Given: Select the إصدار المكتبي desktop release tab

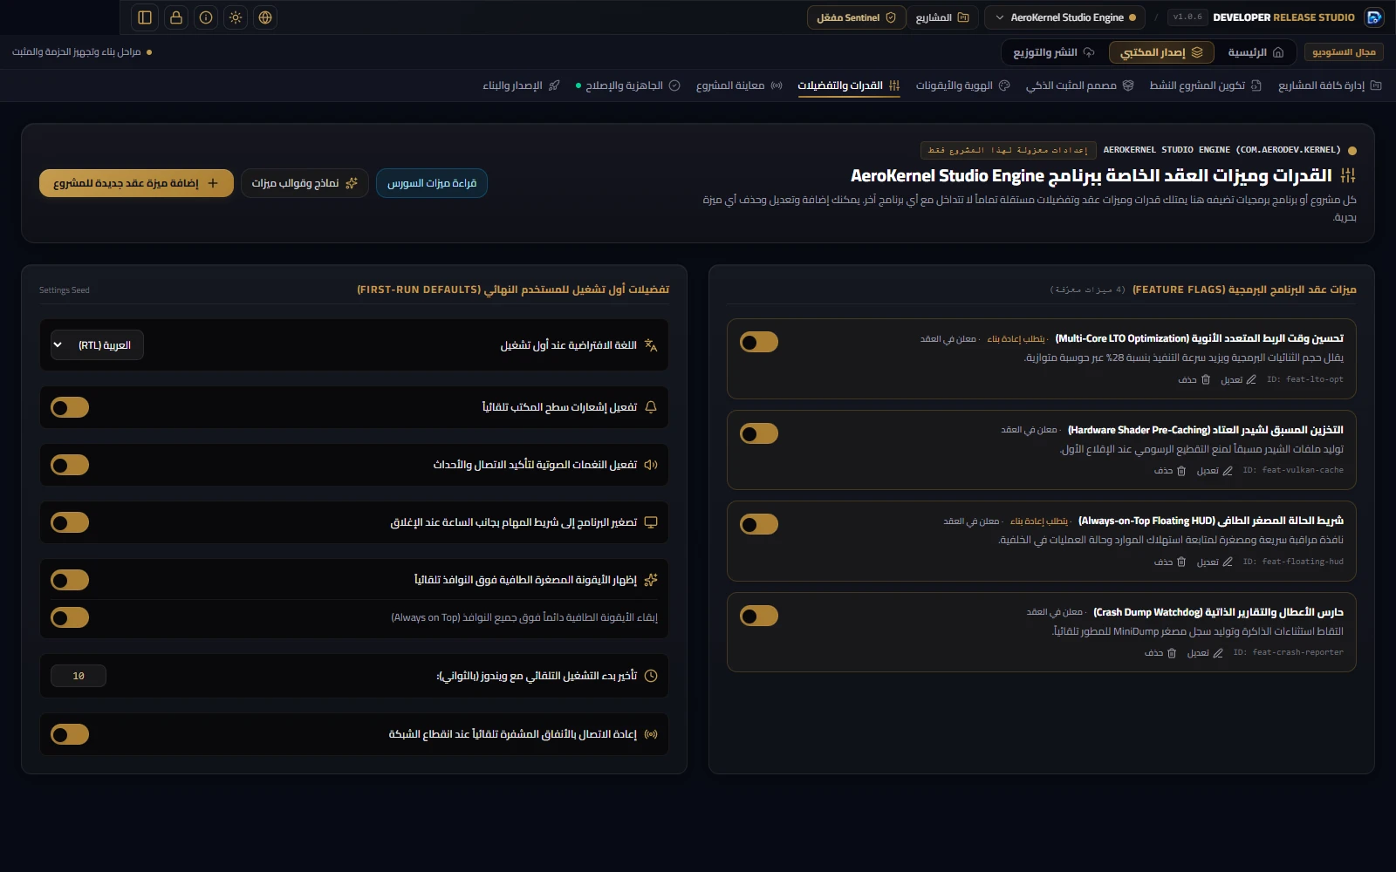Looking at the screenshot, I should [x=1161, y=52].
